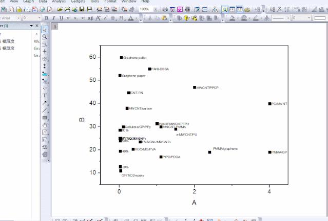Open the Format menu
328x221 pixels.
point(110,1)
